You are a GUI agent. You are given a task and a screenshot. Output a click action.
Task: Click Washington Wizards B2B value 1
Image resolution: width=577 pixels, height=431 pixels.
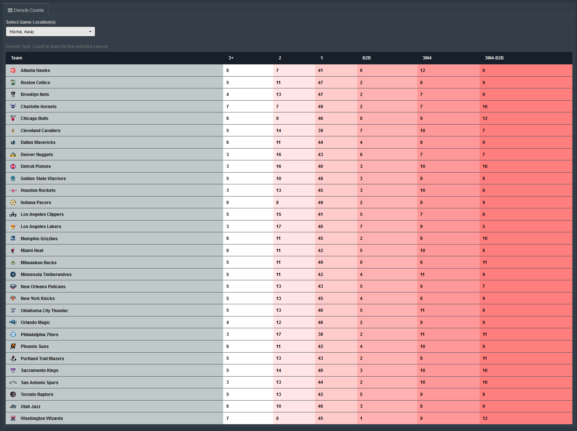pyautogui.click(x=361, y=418)
